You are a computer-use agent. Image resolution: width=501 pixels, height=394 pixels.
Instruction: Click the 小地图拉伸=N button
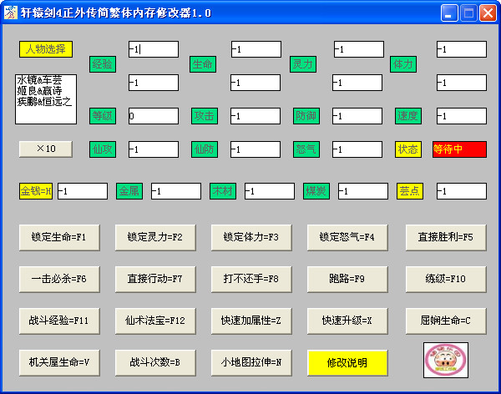click(x=251, y=362)
